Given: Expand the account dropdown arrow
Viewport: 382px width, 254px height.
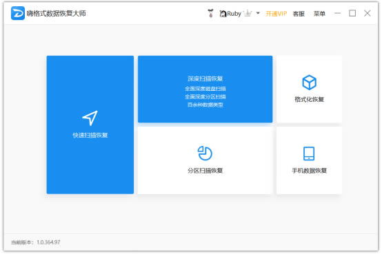Looking at the screenshot, I should click(x=258, y=13).
